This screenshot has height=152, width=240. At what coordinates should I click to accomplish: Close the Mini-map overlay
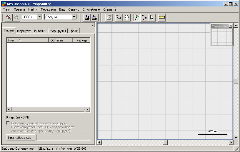point(230,26)
